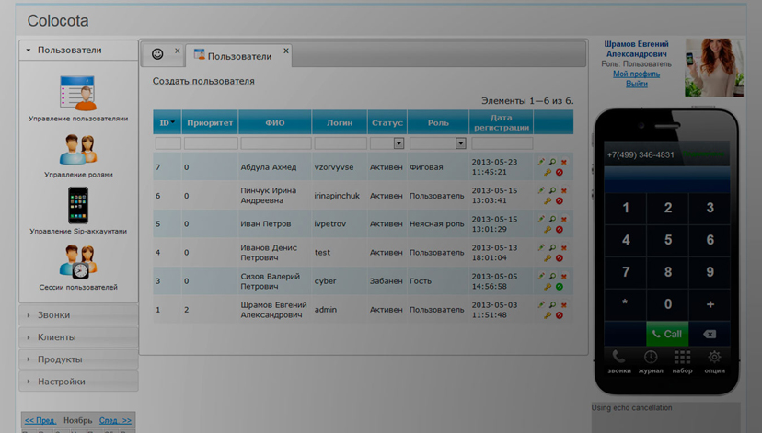Edit user Пинчук Ирина Андреевна pencil icon
Viewport: 762px width, 433px height.
[x=541, y=190]
